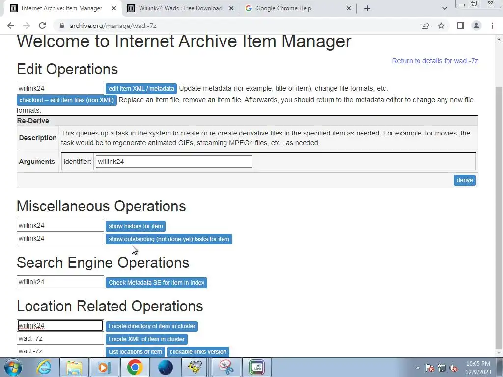Focus the Search Engine Operations field

point(60,282)
